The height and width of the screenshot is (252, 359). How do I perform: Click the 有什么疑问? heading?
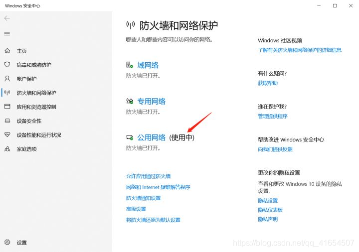272,74
